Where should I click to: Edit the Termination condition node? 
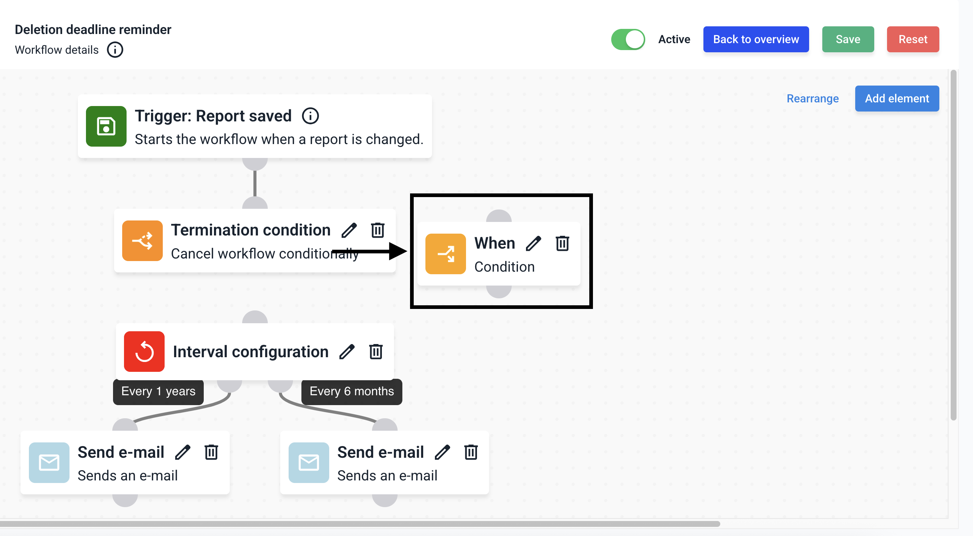tap(349, 230)
